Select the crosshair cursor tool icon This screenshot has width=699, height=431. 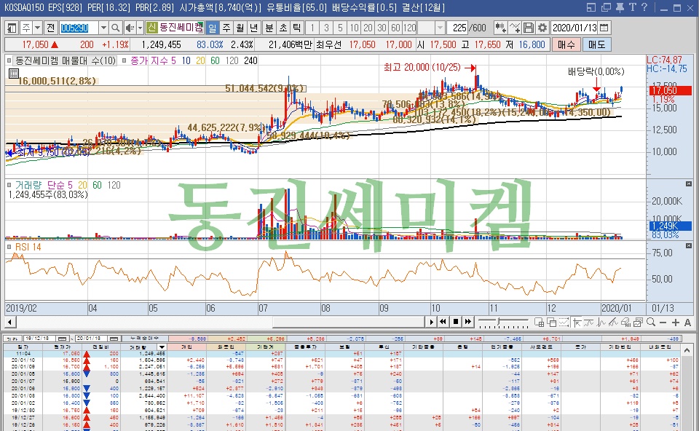[x=577, y=323]
